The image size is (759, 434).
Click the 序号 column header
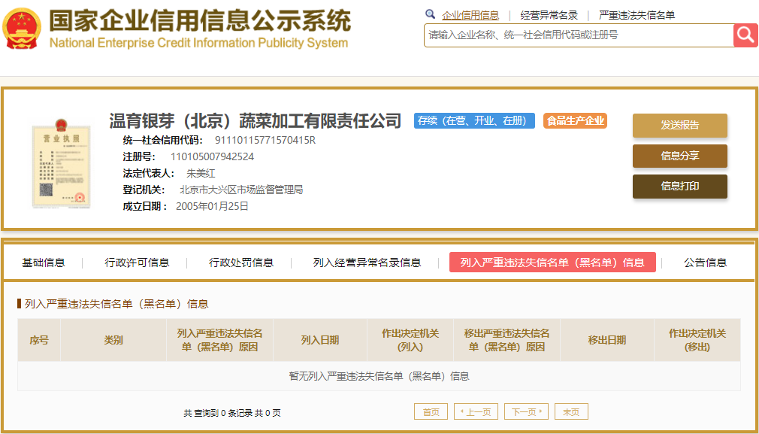(x=39, y=340)
